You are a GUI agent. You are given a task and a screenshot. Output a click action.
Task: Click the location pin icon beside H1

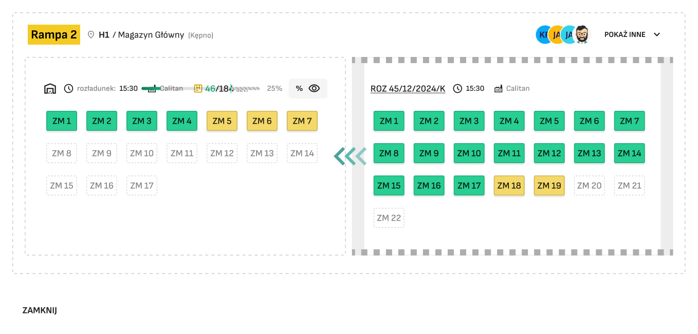91,35
